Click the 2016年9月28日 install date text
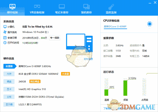158x112 pixels. [x=31, y=38]
